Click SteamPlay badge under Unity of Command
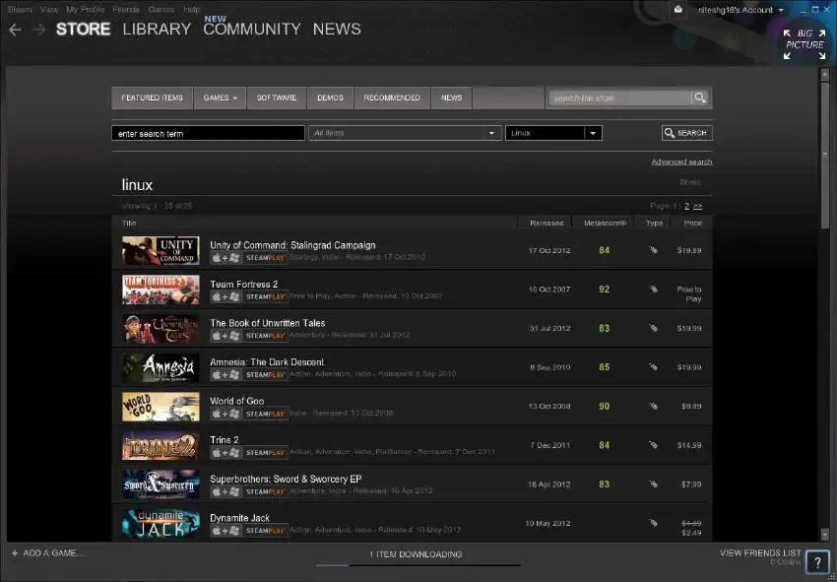The width and height of the screenshot is (837, 582). [265, 258]
